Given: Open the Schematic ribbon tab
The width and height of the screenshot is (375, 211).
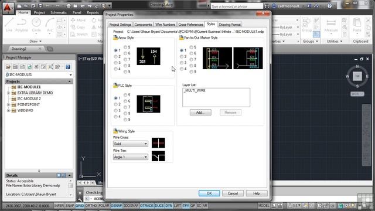Looking at the screenshot, I should [59, 12].
